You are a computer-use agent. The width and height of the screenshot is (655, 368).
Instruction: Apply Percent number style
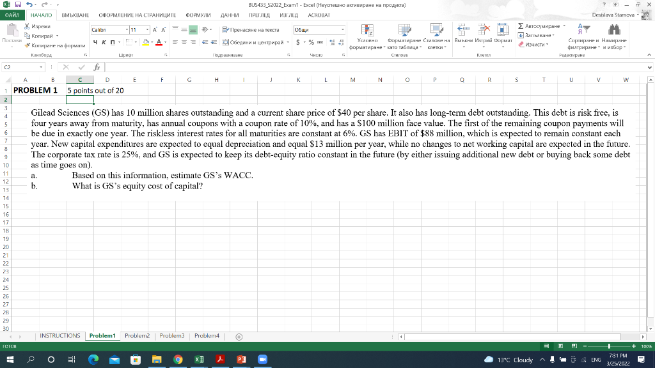(x=312, y=42)
